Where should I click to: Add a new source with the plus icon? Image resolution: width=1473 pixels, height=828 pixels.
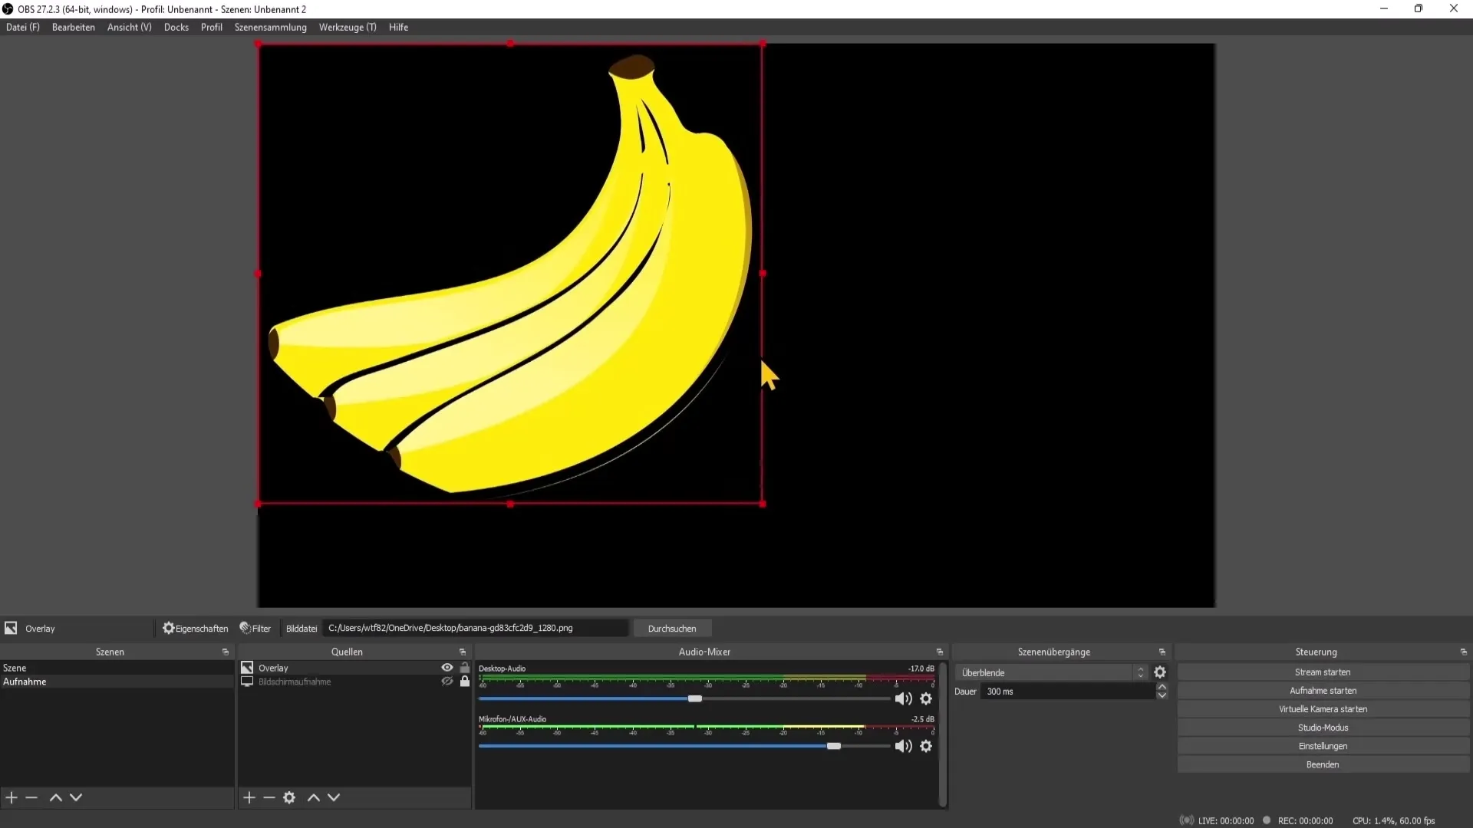point(249,797)
